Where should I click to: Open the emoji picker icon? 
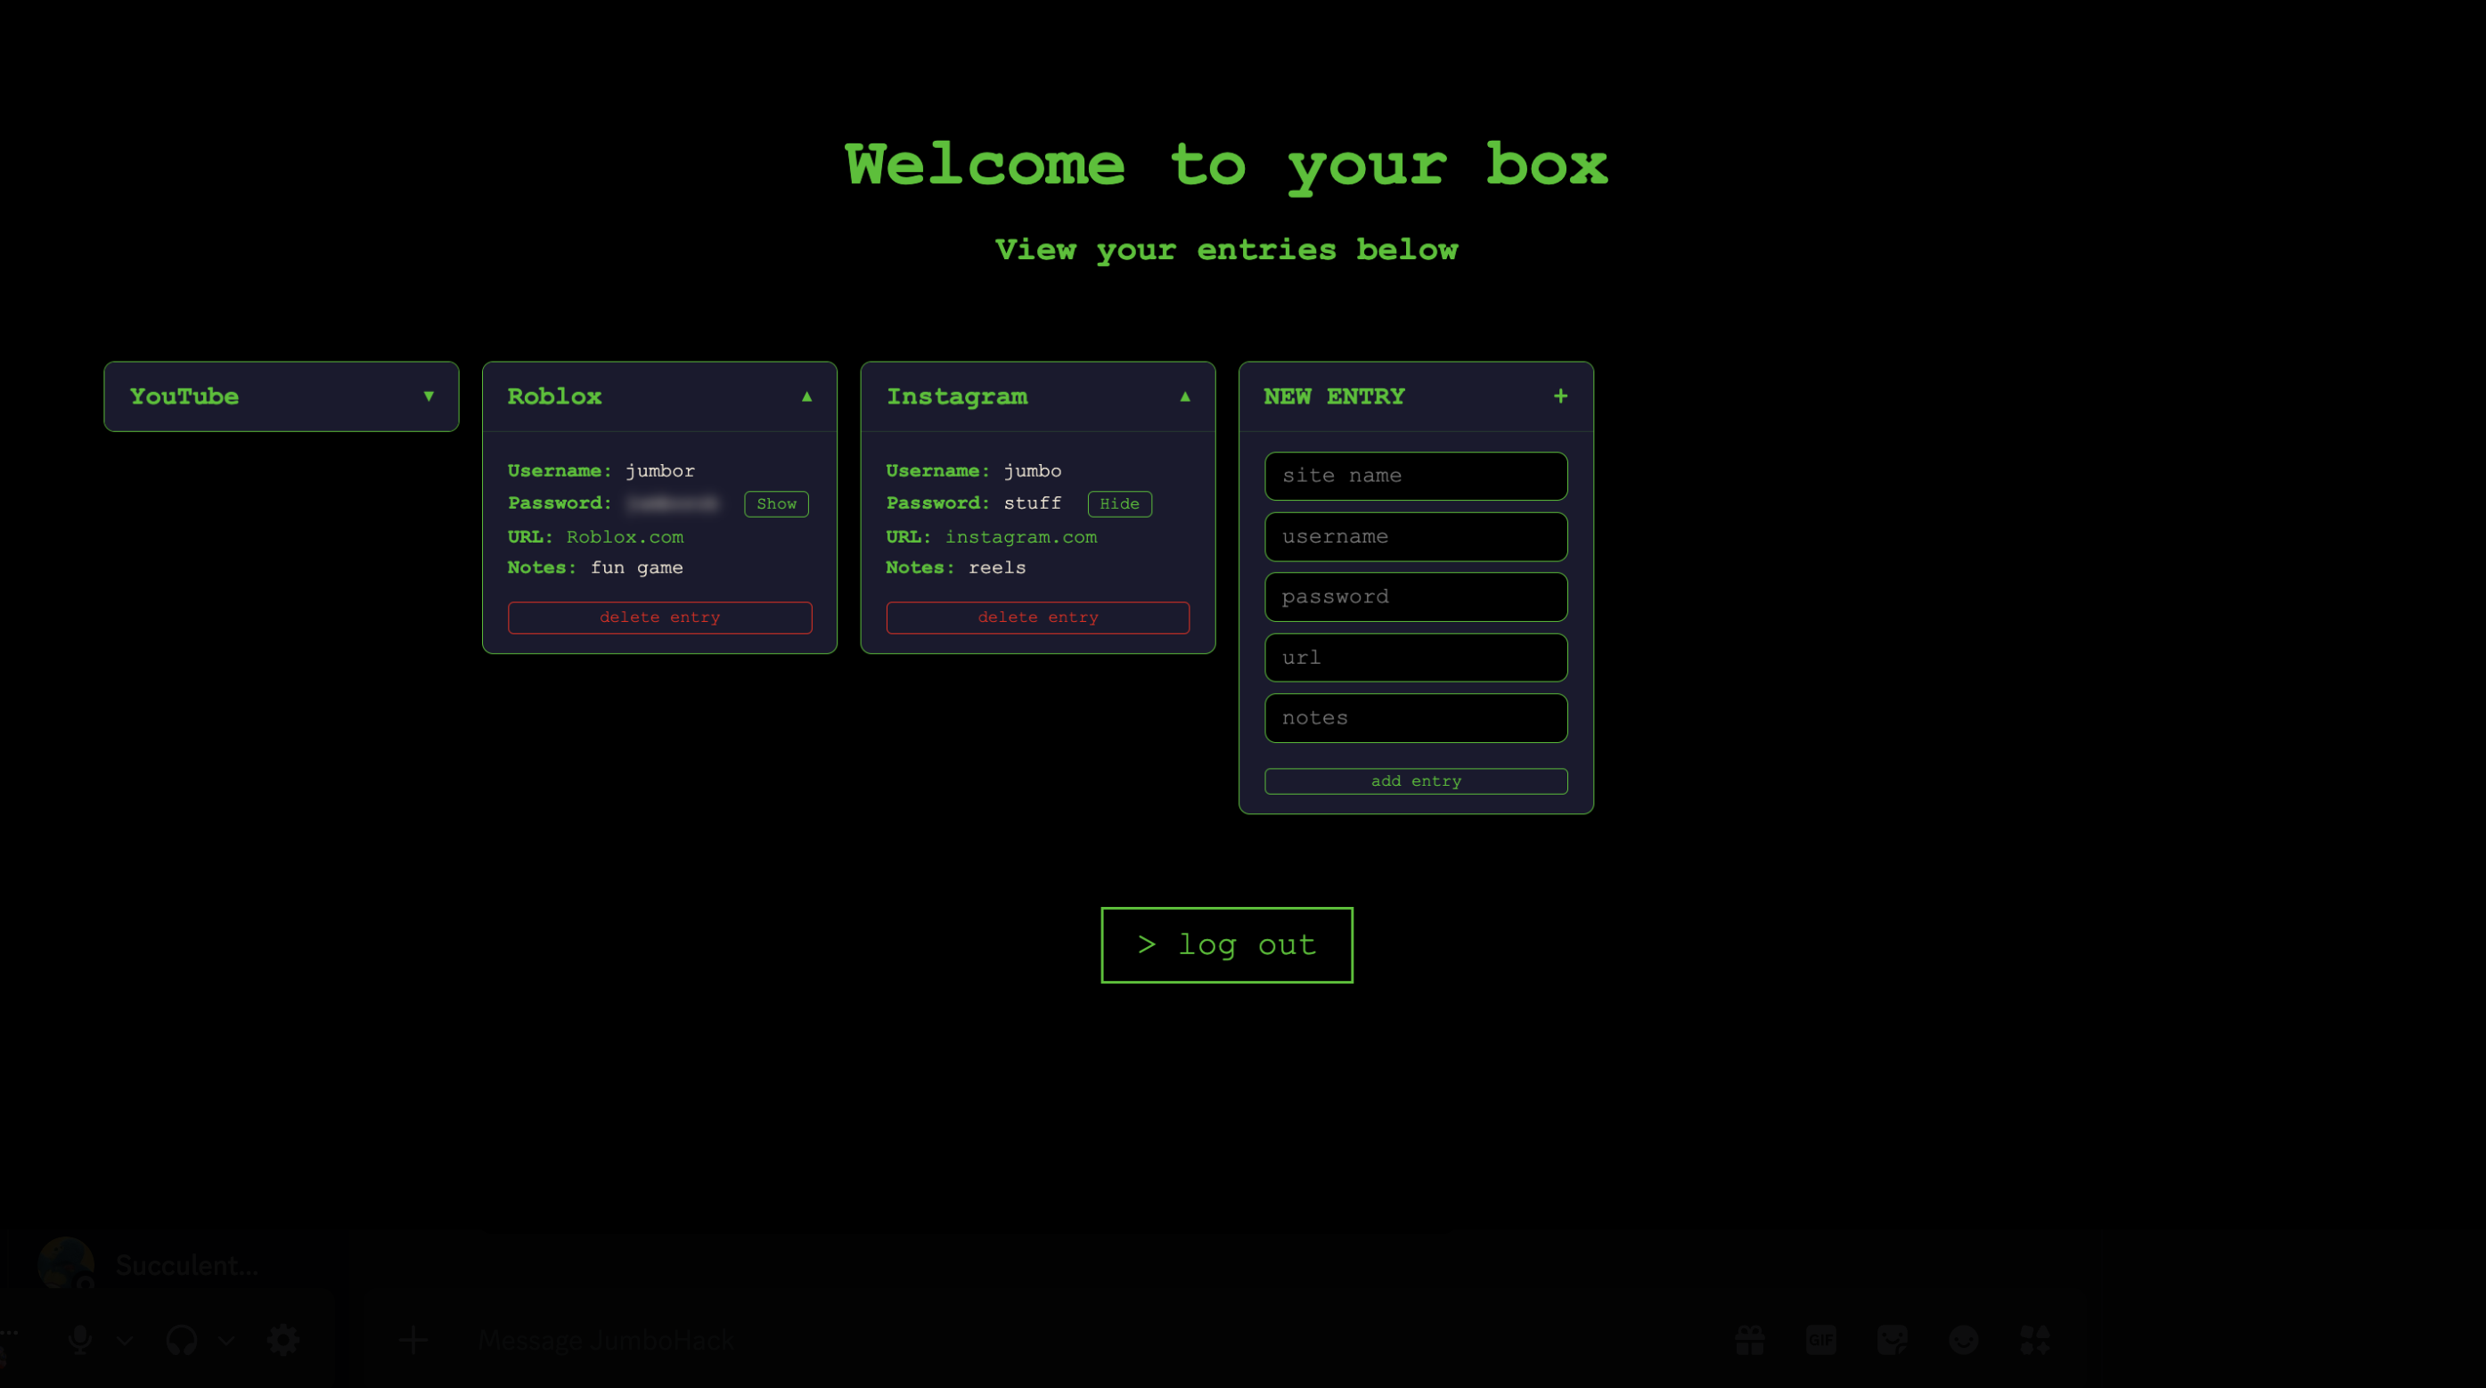click(1963, 1340)
